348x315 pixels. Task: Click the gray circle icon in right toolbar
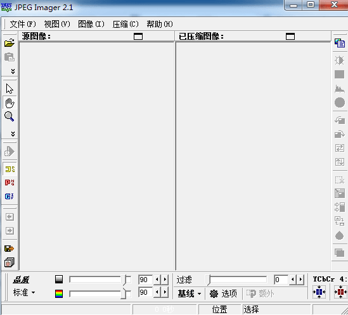coord(340,102)
